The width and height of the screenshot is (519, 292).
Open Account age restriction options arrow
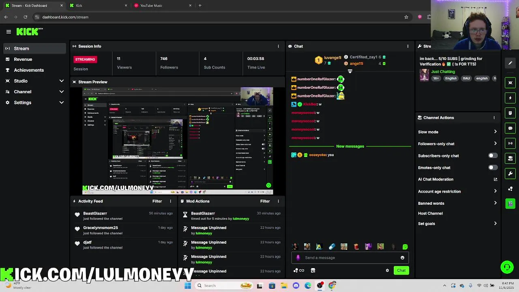495,191
